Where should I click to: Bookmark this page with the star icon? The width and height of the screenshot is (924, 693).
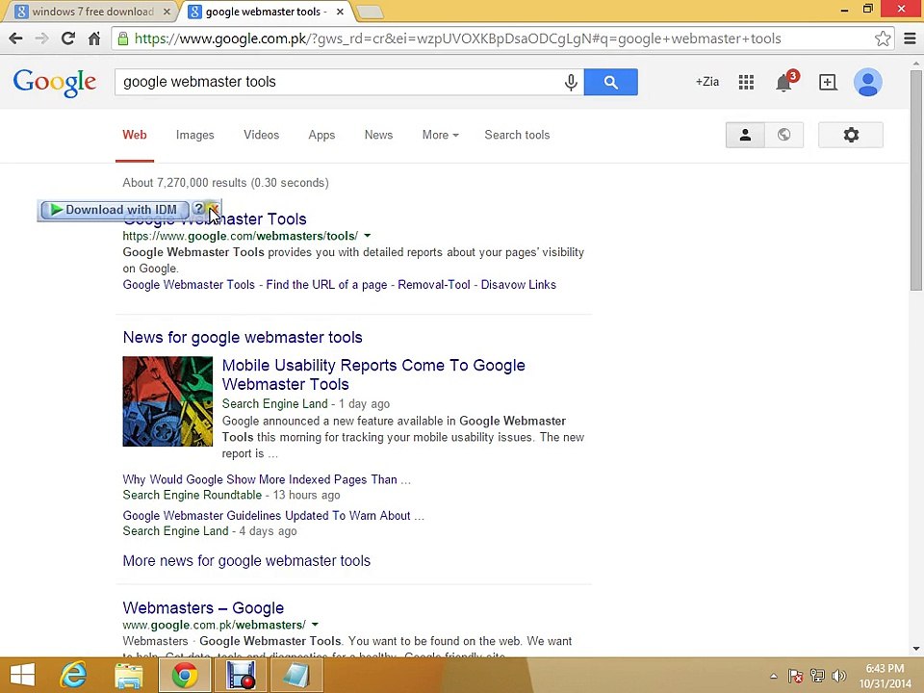click(883, 38)
